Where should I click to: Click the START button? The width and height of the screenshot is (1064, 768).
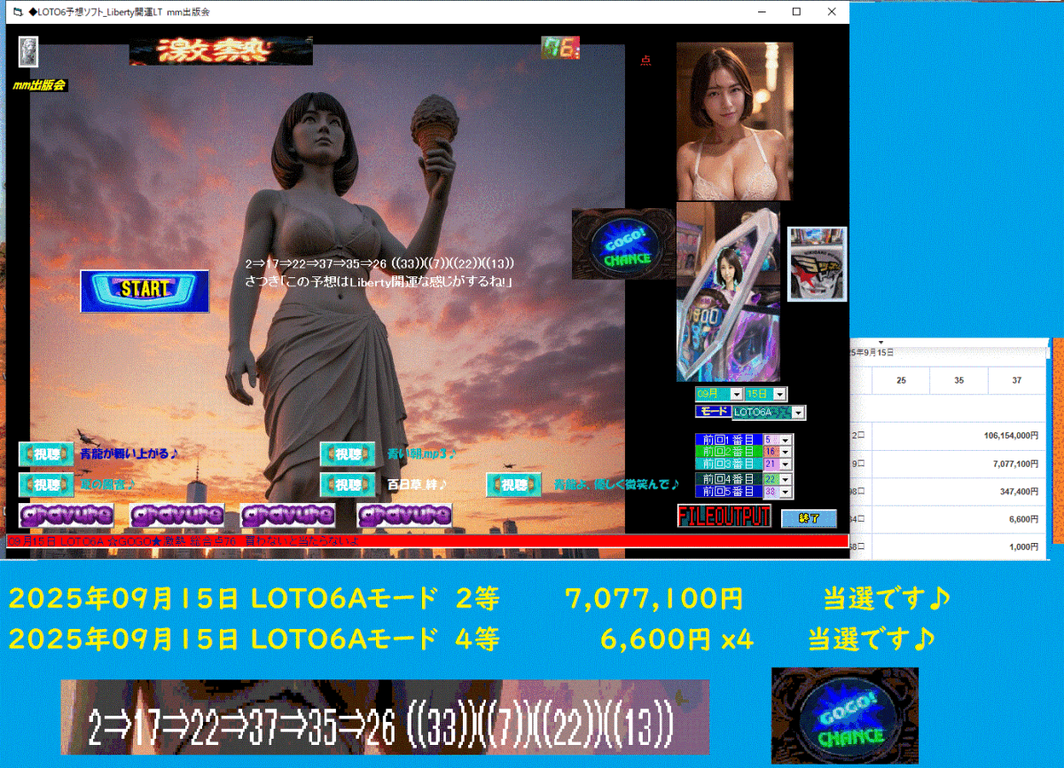[x=145, y=291]
